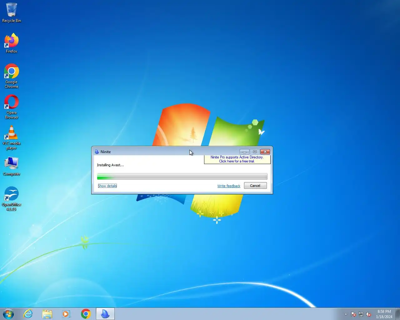Image resolution: width=400 pixels, height=320 pixels.
Task: Open Windows Media Player taskbar icon
Action: [66, 314]
